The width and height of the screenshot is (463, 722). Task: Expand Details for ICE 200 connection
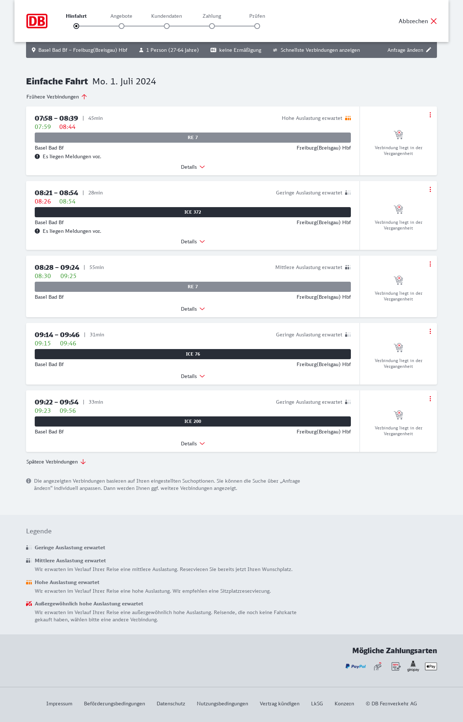(x=193, y=444)
